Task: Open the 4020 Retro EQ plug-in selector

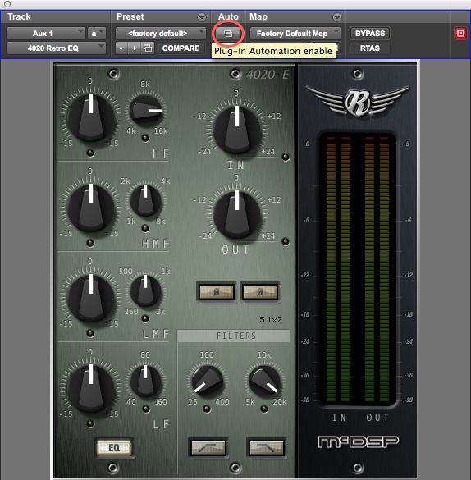Action: click(x=56, y=48)
